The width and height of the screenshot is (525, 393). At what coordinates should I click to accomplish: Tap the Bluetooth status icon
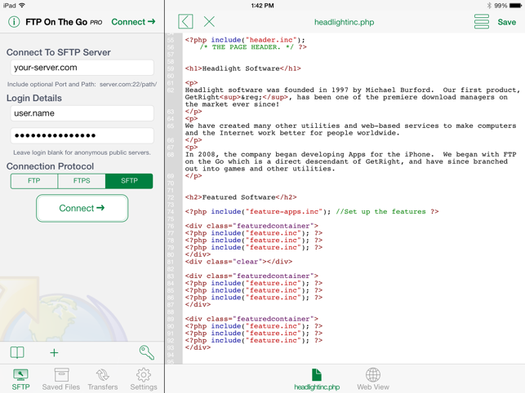(x=489, y=6)
